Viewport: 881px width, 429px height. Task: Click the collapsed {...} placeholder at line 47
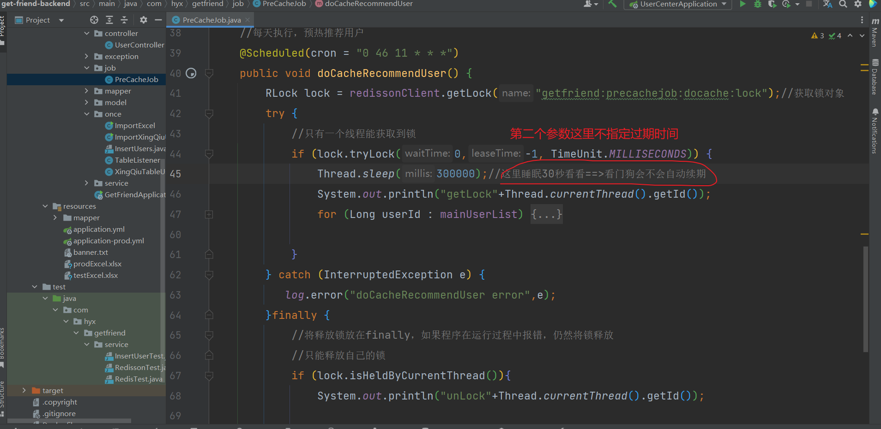546,214
